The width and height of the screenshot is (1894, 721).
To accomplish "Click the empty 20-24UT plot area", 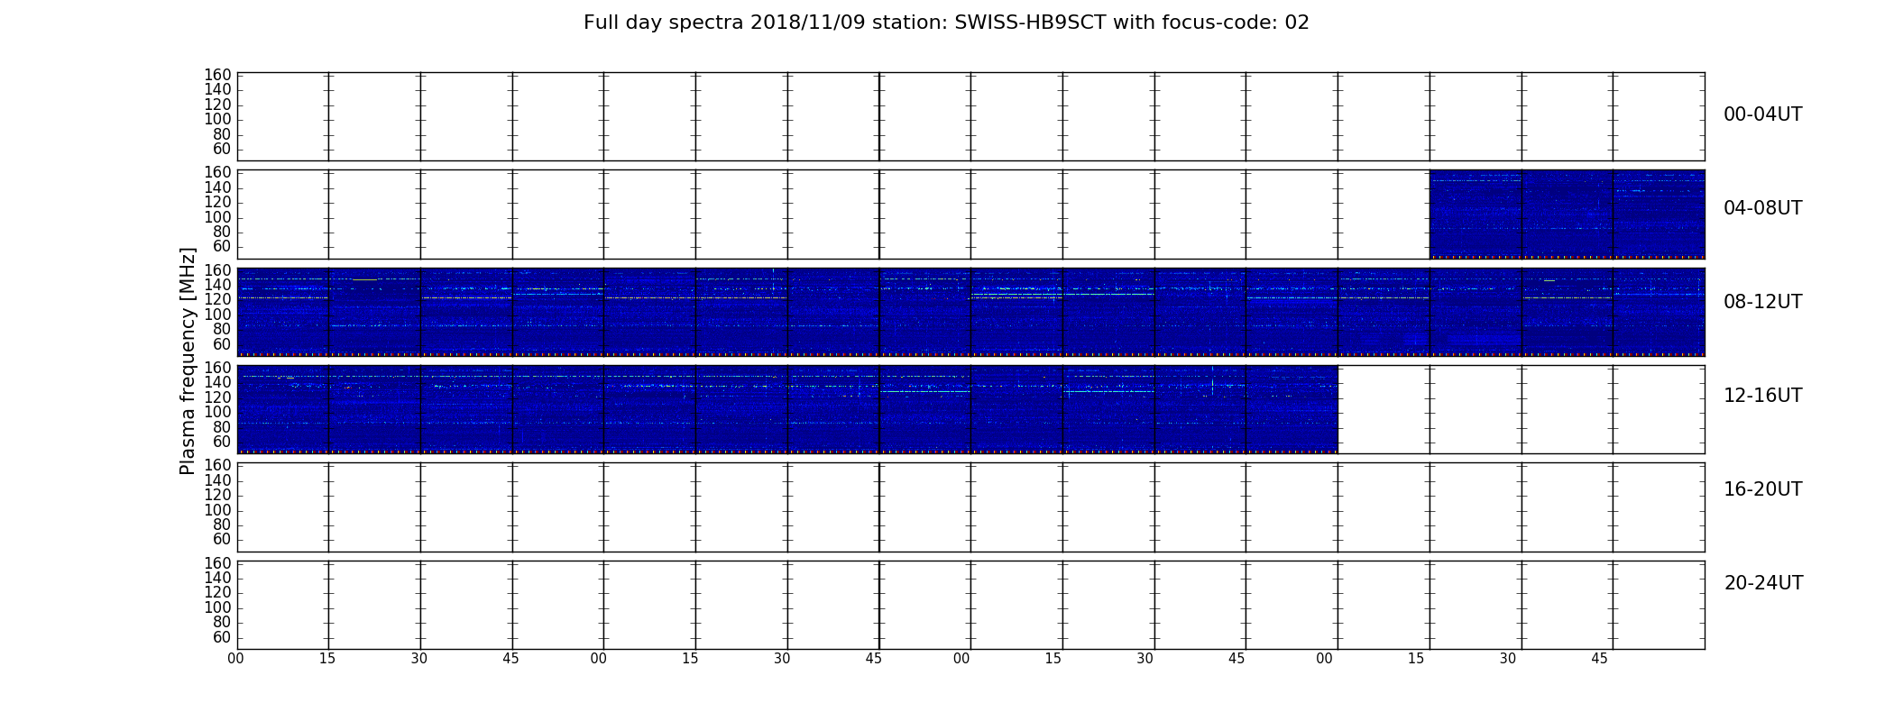I will click(x=970, y=605).
